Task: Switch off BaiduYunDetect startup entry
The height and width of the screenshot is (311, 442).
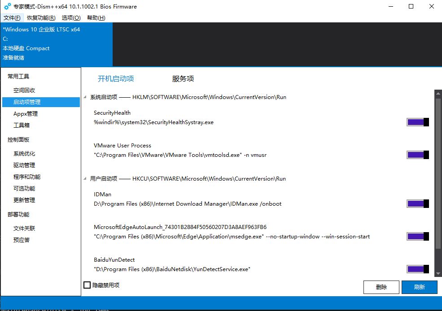Action: point(418,269)
